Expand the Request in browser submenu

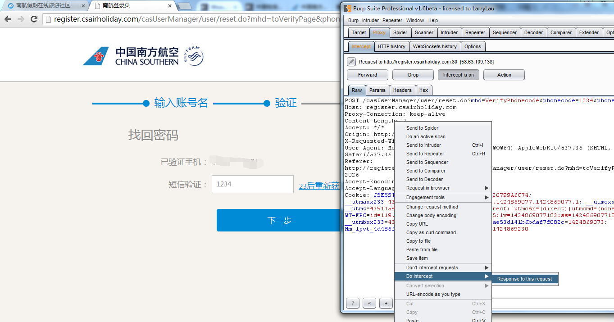(x=443, y=188)
